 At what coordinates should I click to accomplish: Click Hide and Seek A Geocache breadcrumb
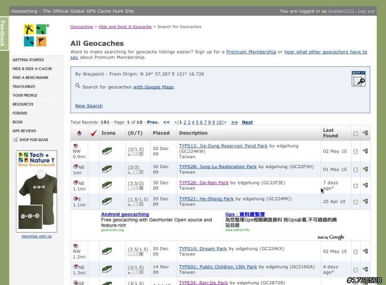click(125, 27)
